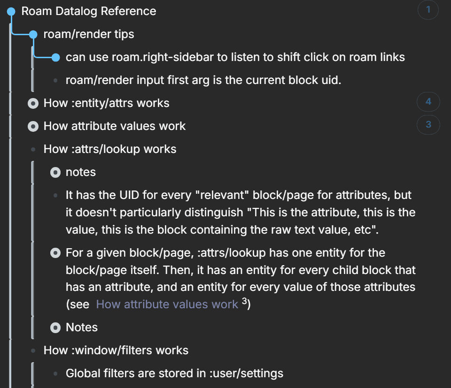Click bullet of the roam.right-sidebar shift click block

coord(55,57)
